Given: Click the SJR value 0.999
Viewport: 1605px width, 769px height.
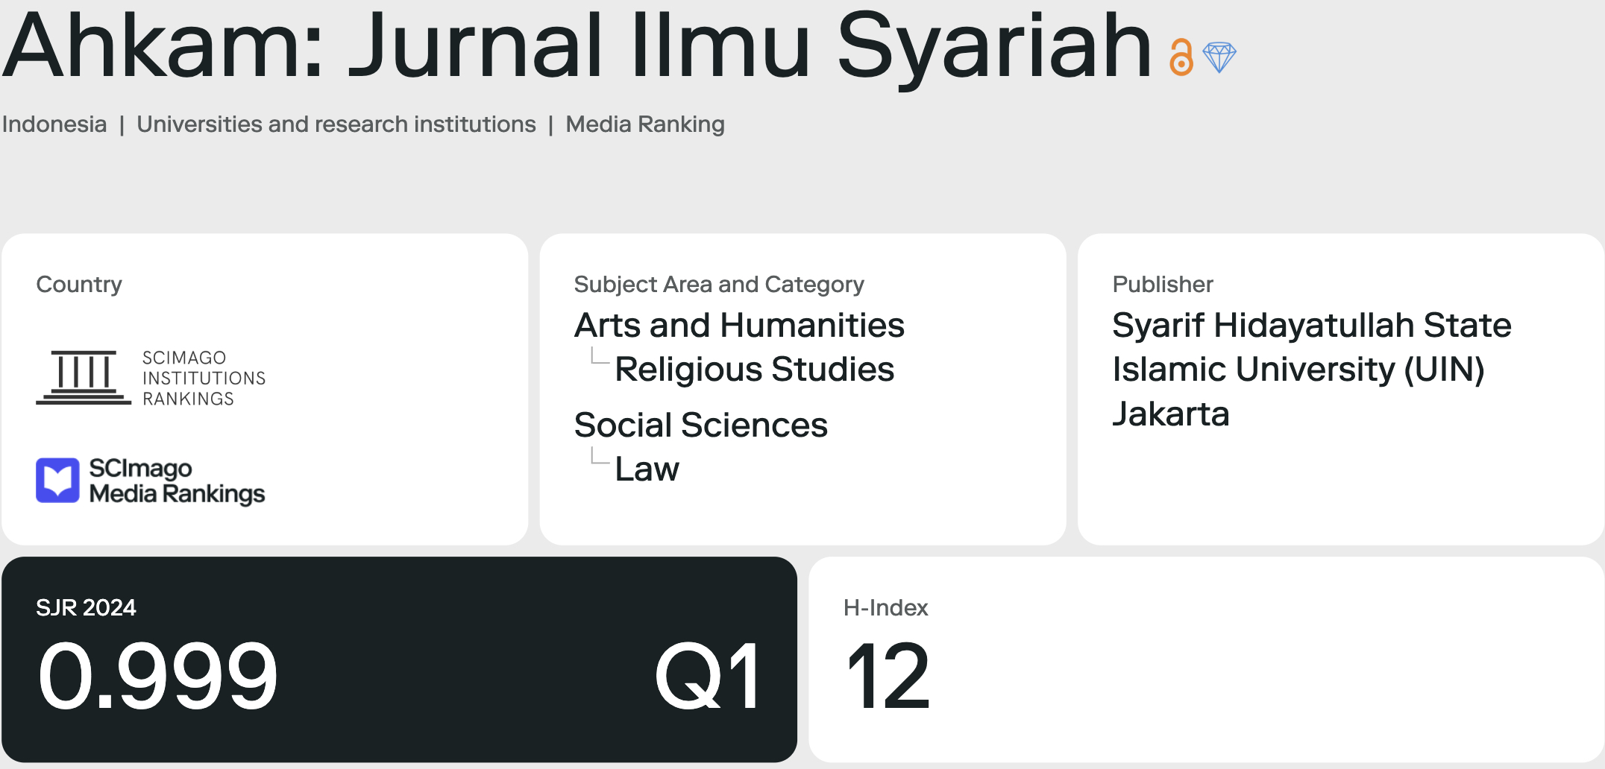Looking at the screenshot, I should tap(157, 677).
